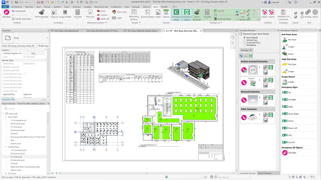Expand the Measuring Surfaces panel dropdown
The height and width of the screenshot is (180, 321).
point(106,22)
